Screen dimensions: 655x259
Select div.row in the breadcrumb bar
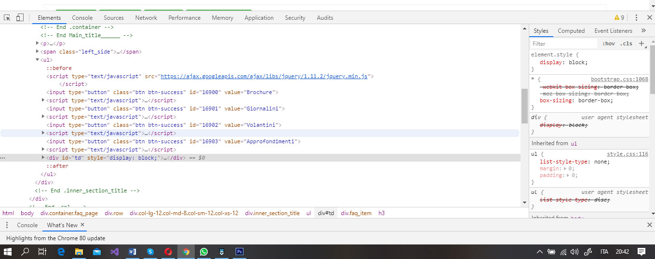[114, 213]
